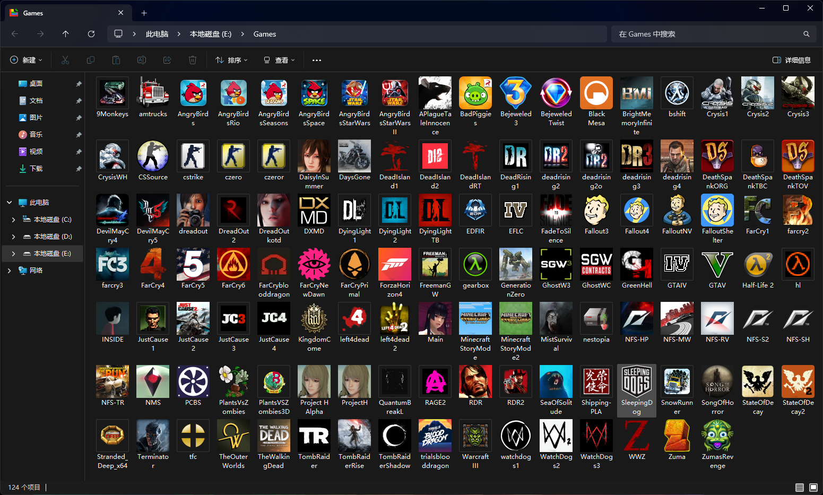Expand the 本地磁盘 (C:) tree node
This screenshot has width=823, height=495.
[13, 220]
